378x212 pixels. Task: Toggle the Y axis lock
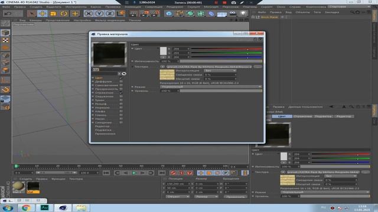click(99, 14)
